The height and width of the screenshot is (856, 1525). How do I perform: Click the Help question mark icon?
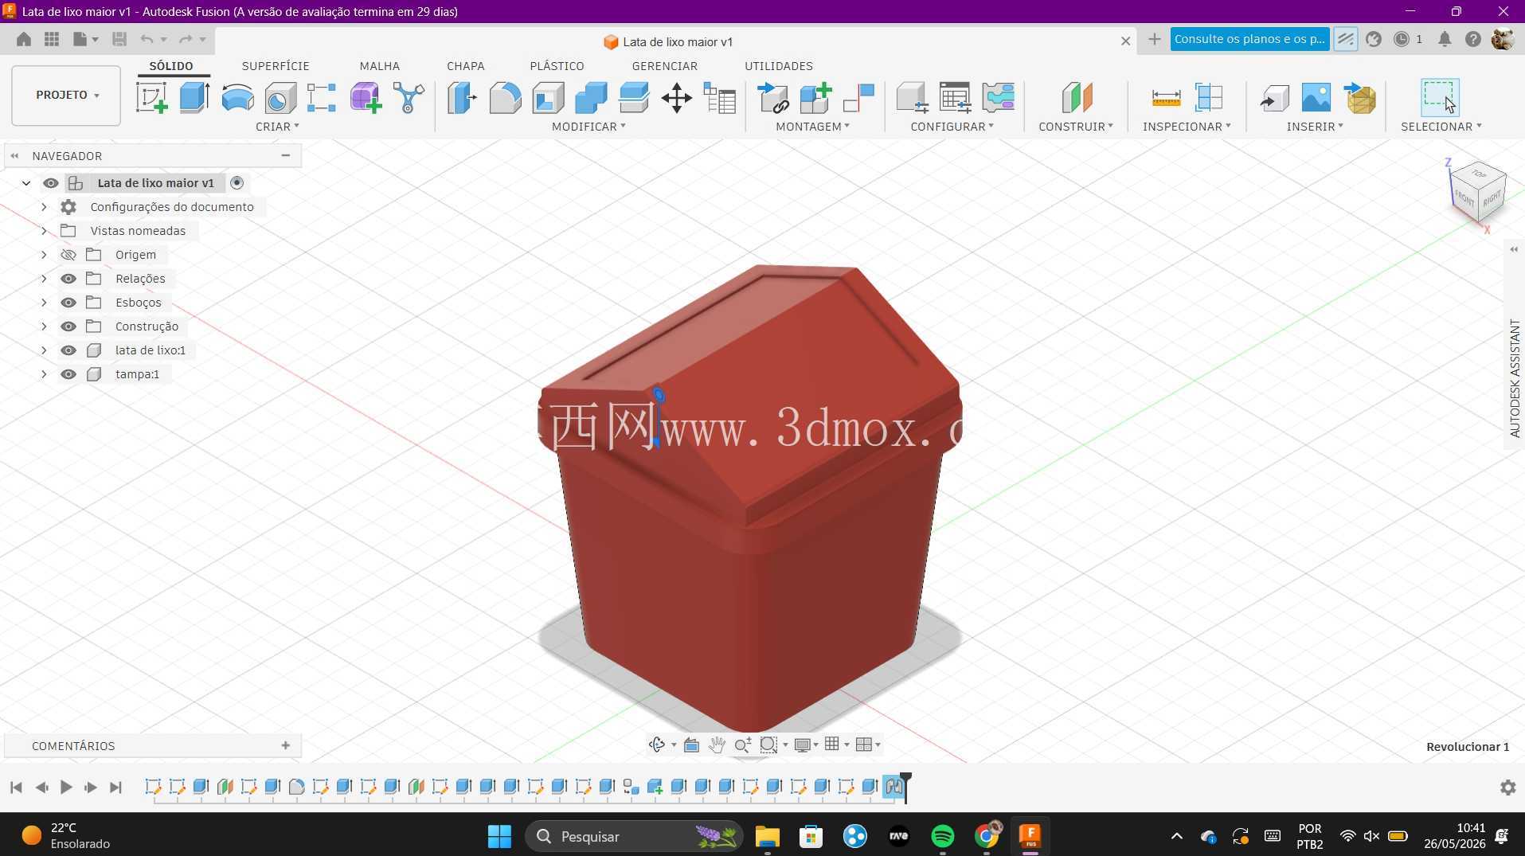coord(1473,39)
